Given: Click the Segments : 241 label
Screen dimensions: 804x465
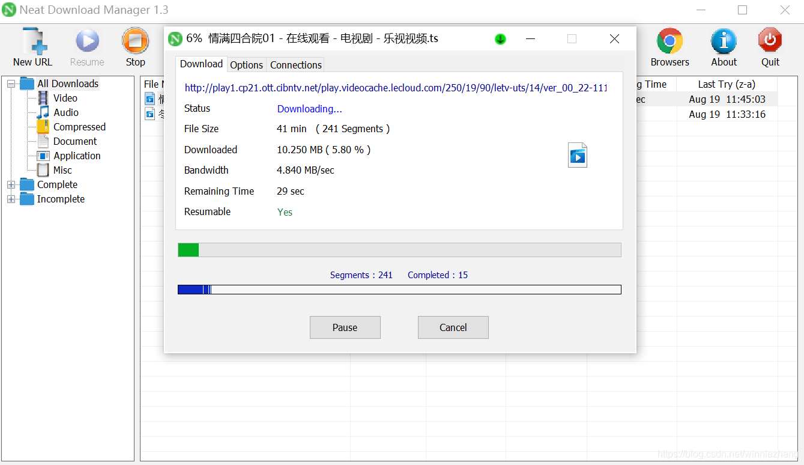Looking at the screenshot, I should [x=361, y=275].
